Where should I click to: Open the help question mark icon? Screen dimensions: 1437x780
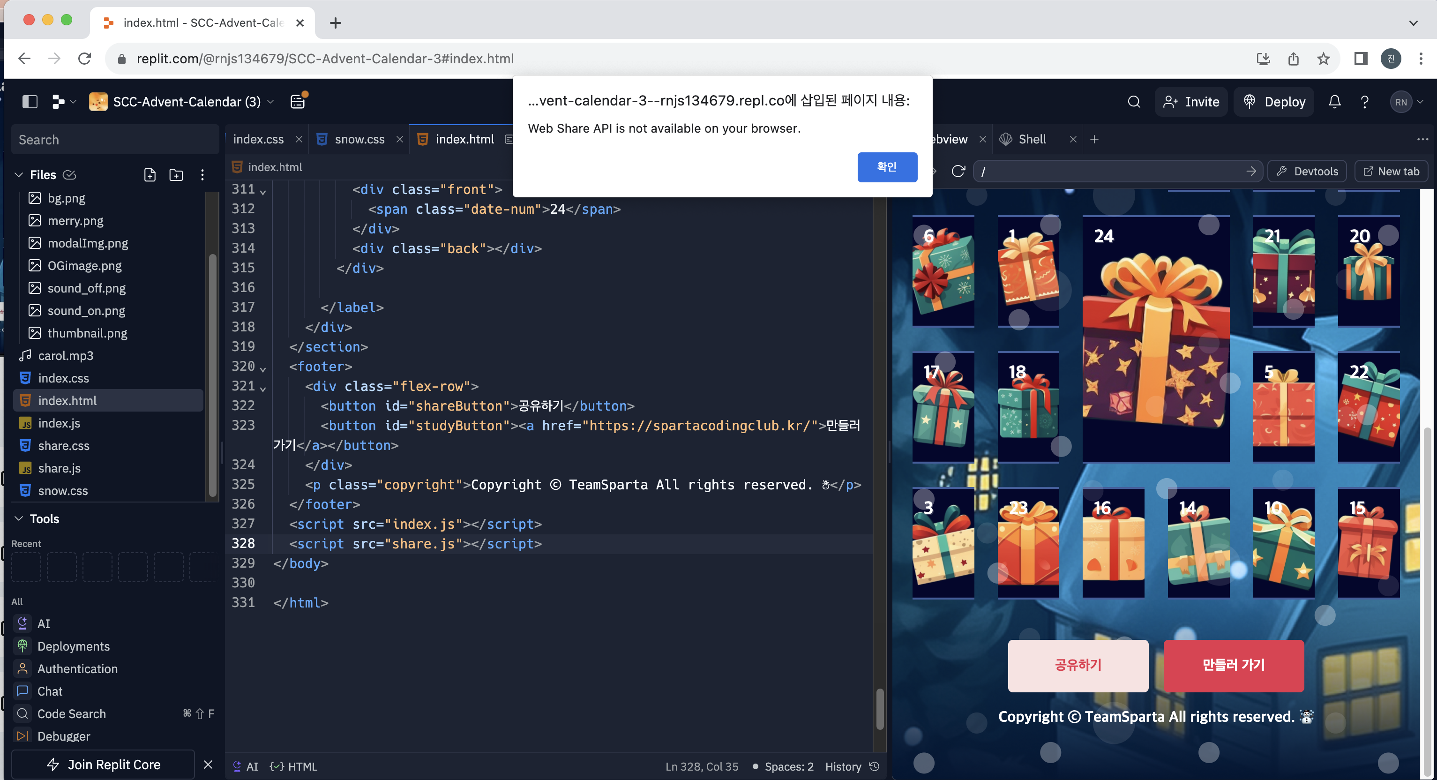[1364, 102]
